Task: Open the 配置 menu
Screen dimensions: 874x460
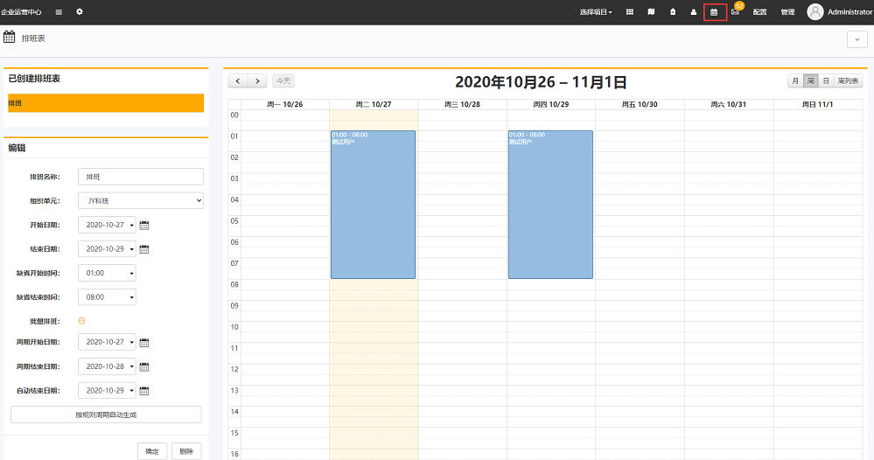Action: coord(759,12)
